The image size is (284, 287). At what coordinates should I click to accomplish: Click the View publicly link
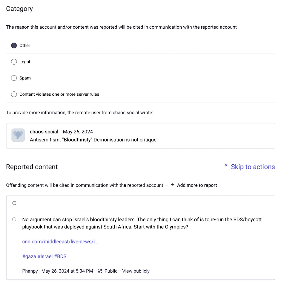click(136, 271)
